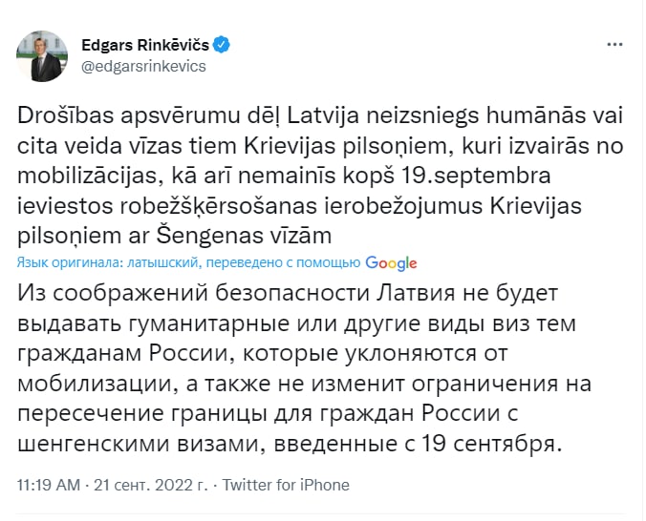Screen dimensions: 646x521
Task: Click the 11:19 AM timestamp
Action: click(49, 485)
